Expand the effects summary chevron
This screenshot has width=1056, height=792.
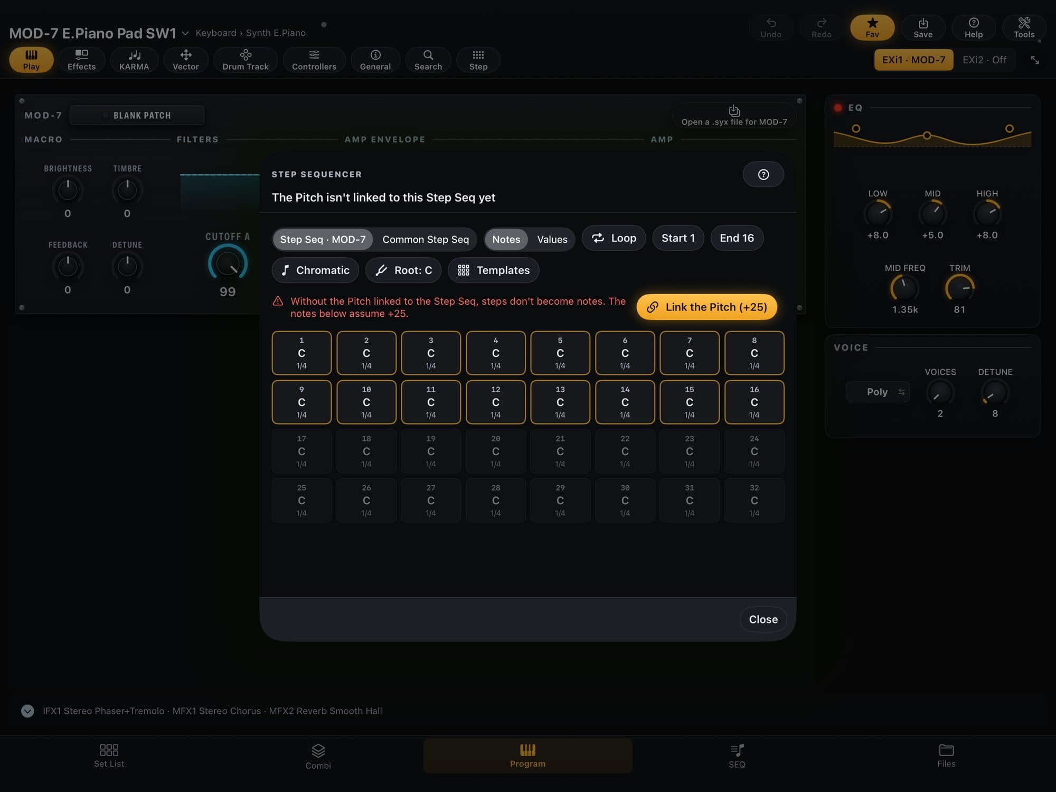pyautogui.click(x=27, y=711)
